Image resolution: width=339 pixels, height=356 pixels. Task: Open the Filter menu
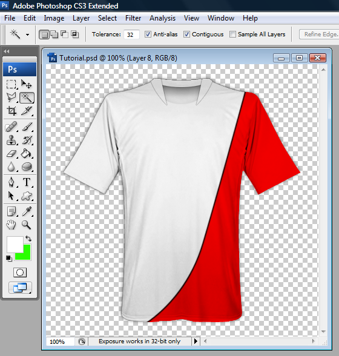(133, 18)
